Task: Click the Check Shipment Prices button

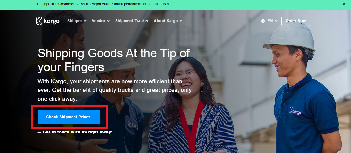Action: tap(69, 117)
